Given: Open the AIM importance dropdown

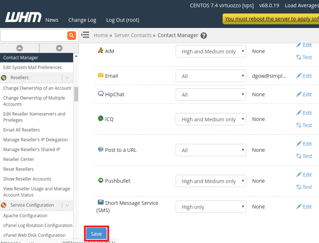Looking at the screenshot, I should 211,52.
